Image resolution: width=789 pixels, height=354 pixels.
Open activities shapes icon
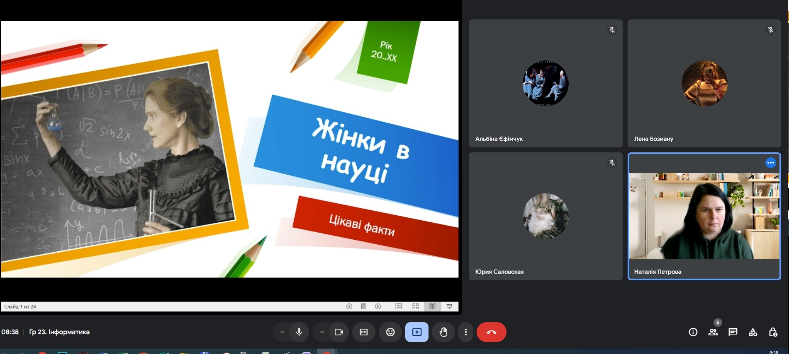coord(753,332)
